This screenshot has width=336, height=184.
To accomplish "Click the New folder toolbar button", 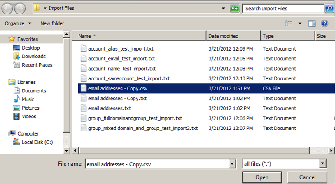I will pyautogui.click(x=52, y=23).
